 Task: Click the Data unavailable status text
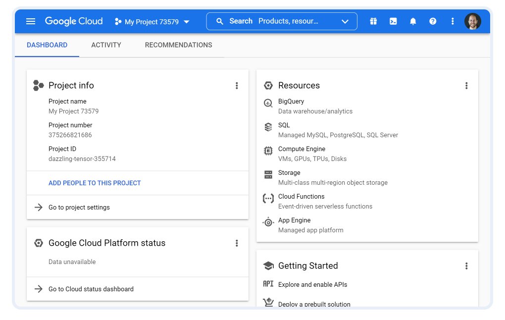pos(72,262)
